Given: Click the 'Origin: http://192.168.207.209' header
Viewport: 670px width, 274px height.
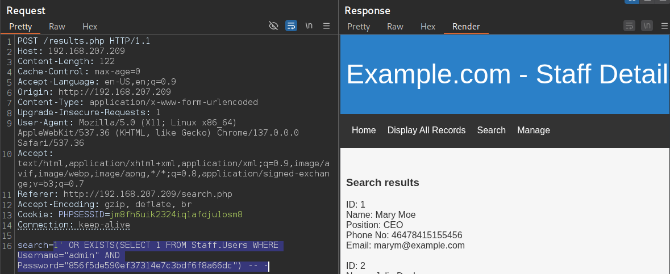Looking at the screenshot, I should pyautogui.click(x=94, y=92).
